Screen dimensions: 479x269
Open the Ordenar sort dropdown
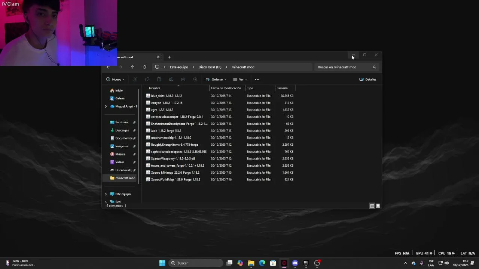click(216, 79)
